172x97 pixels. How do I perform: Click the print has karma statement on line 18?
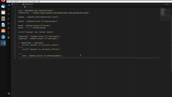(36, 32)
